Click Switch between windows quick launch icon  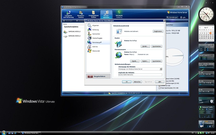[x=12, y=133]
